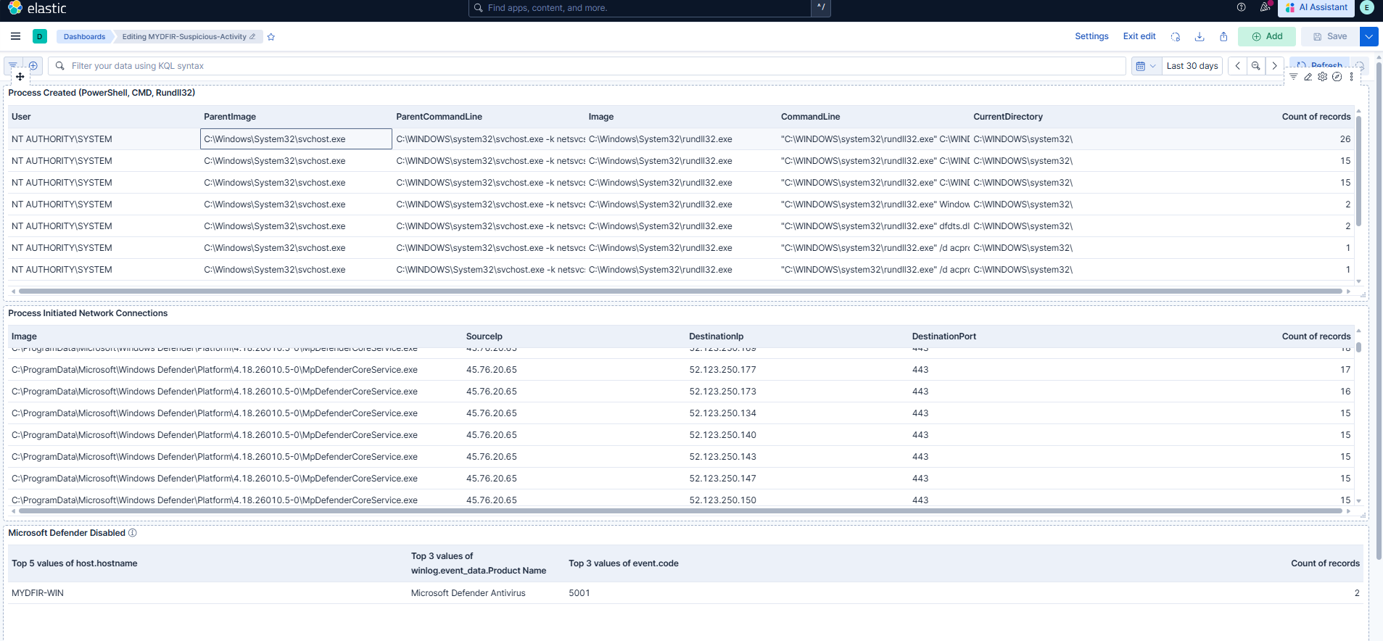Viewport: 1383px width, 641px height.
Task: Click the compass explore icon on panel
Action: click(x=1337, y=77)
